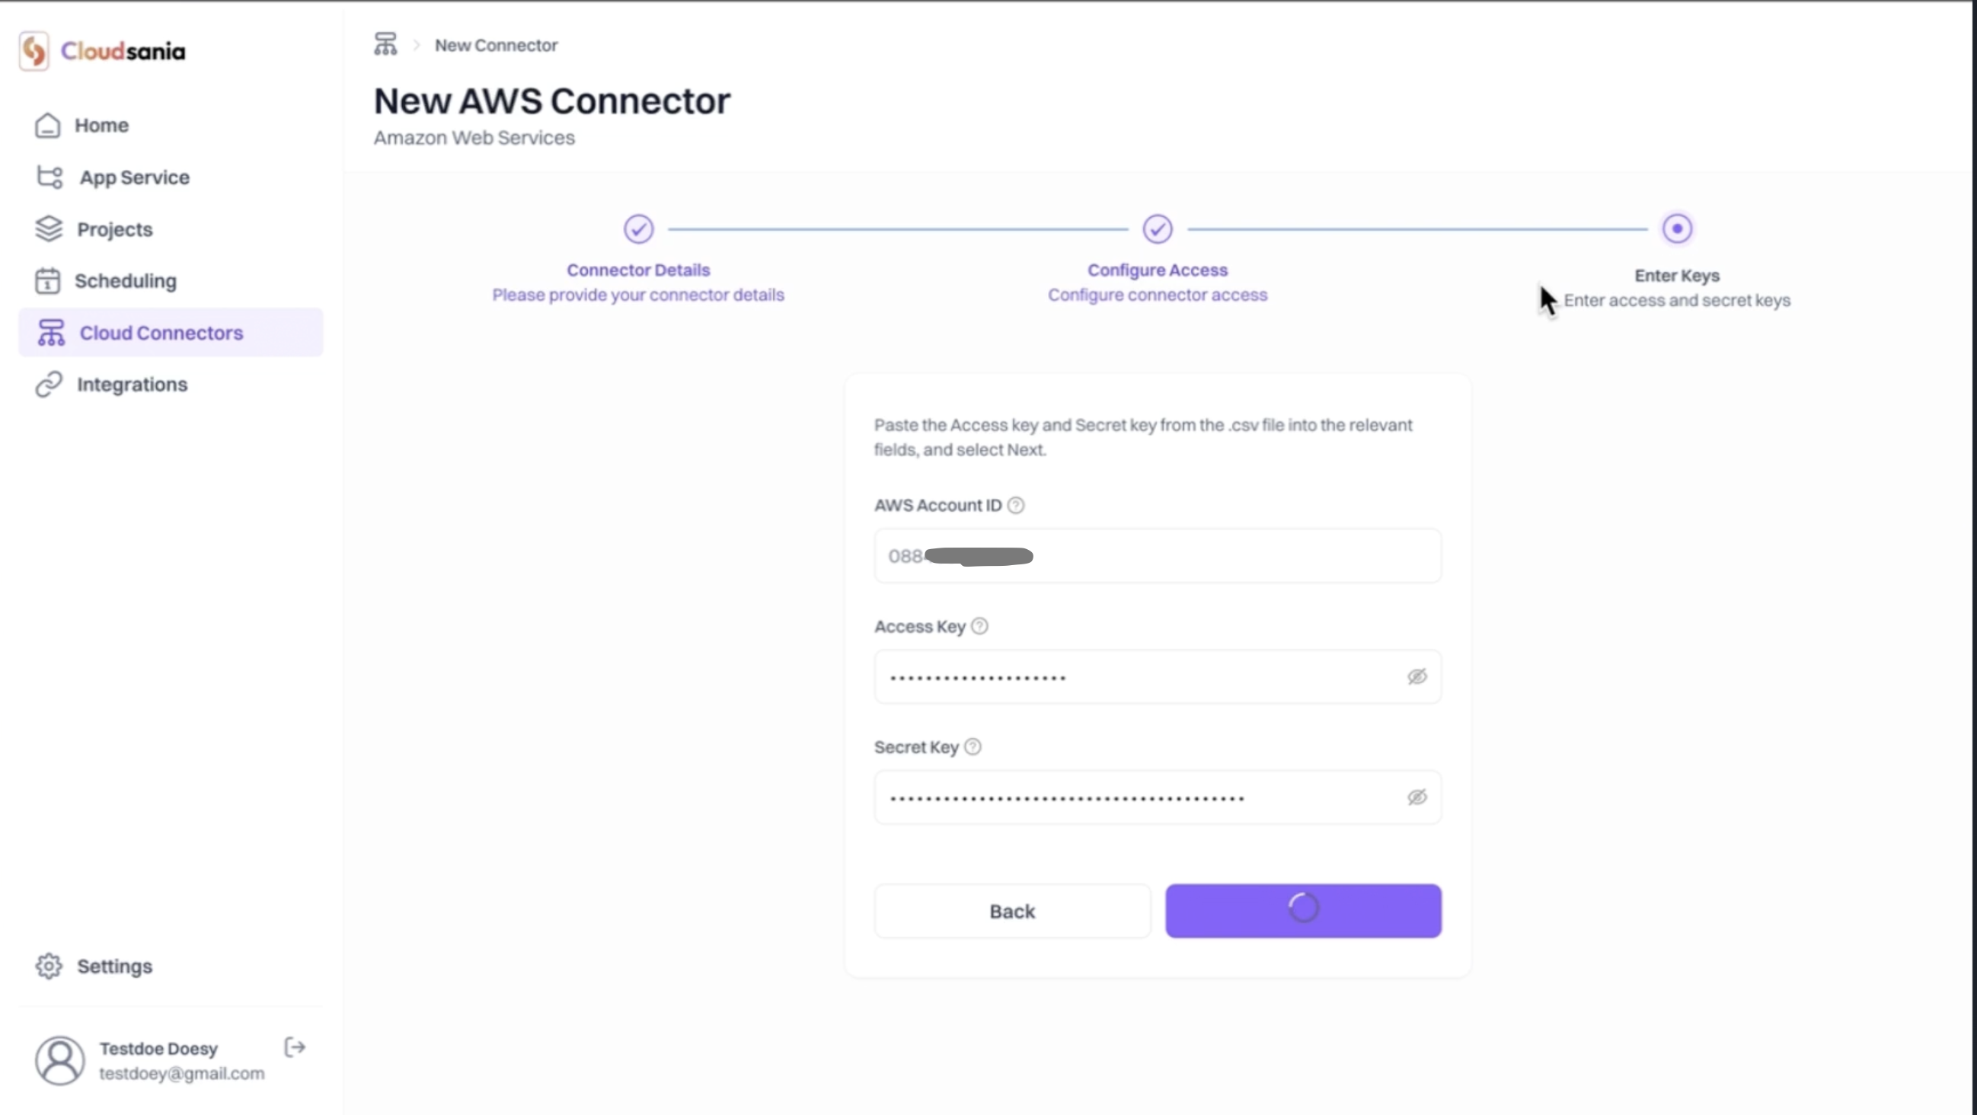Go to the Connector Details step circle
1977x1115 pixels.
637,228
